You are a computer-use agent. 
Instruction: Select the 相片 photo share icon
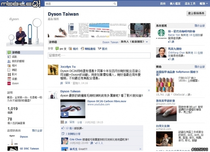click(70, 49)
